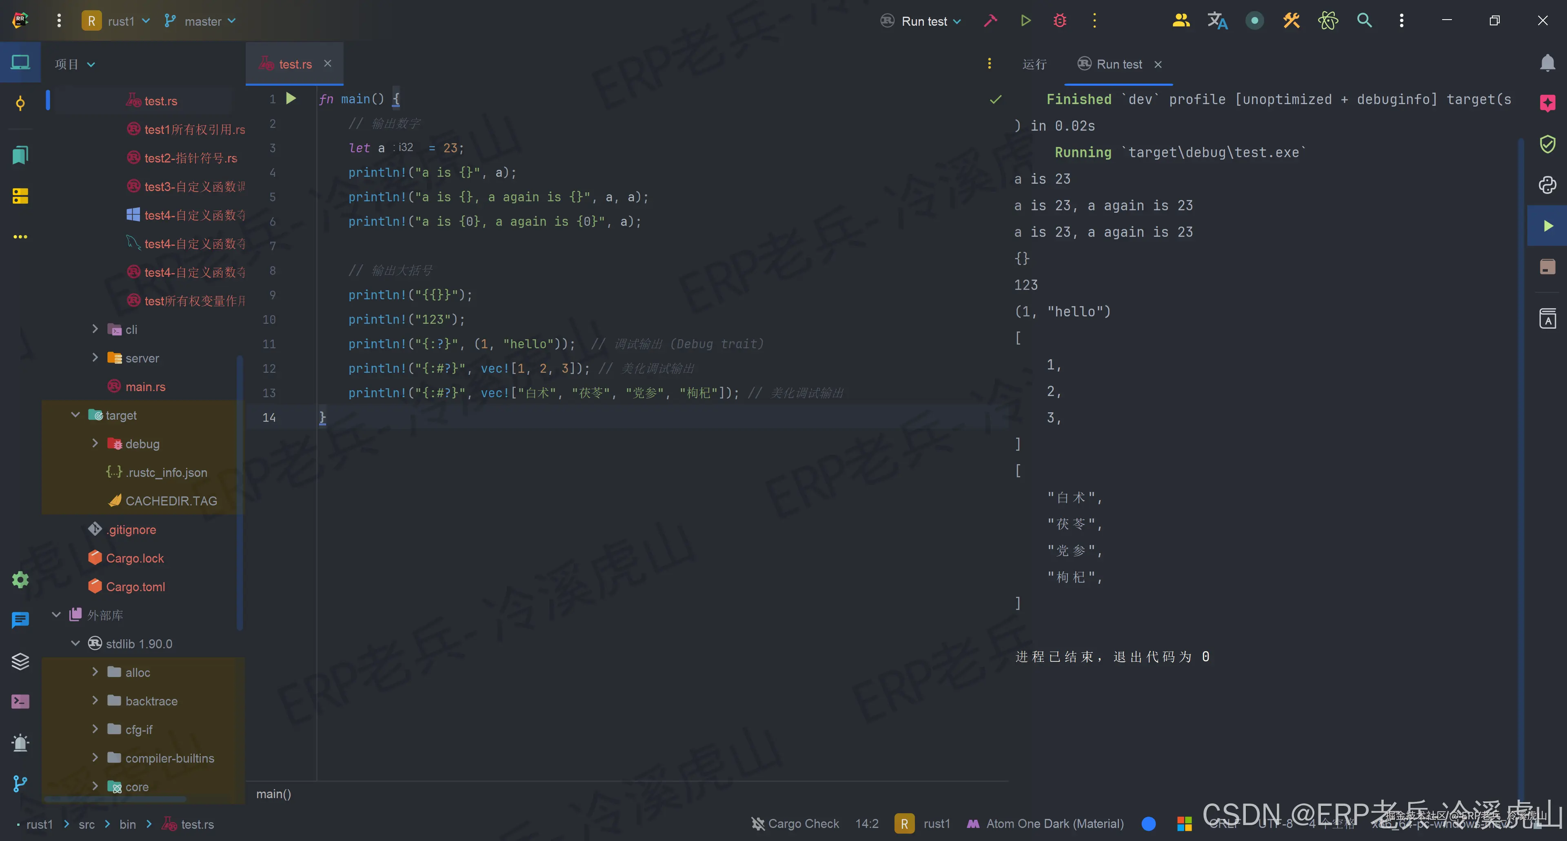This screenshot has height=841, width=1567.
Task: Click the gutter run arrow beside main
Action: (291, 98)
